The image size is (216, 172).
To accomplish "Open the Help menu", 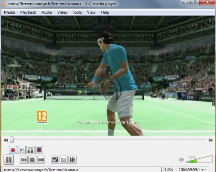I will [105, 12].
